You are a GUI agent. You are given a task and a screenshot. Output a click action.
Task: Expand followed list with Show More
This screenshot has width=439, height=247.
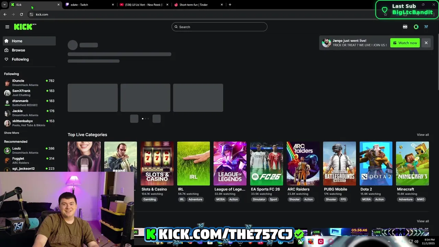coord(12,133)
